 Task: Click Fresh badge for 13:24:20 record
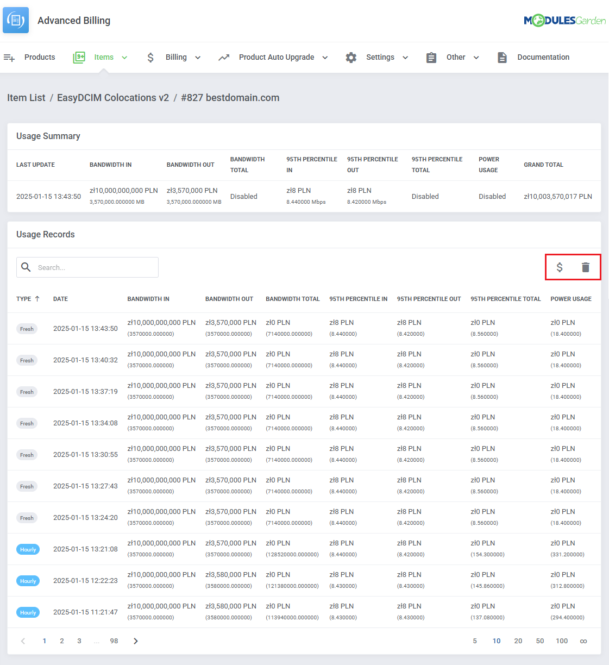pos(27,518)
